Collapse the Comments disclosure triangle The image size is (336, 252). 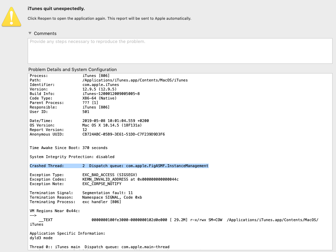point(30,33)
